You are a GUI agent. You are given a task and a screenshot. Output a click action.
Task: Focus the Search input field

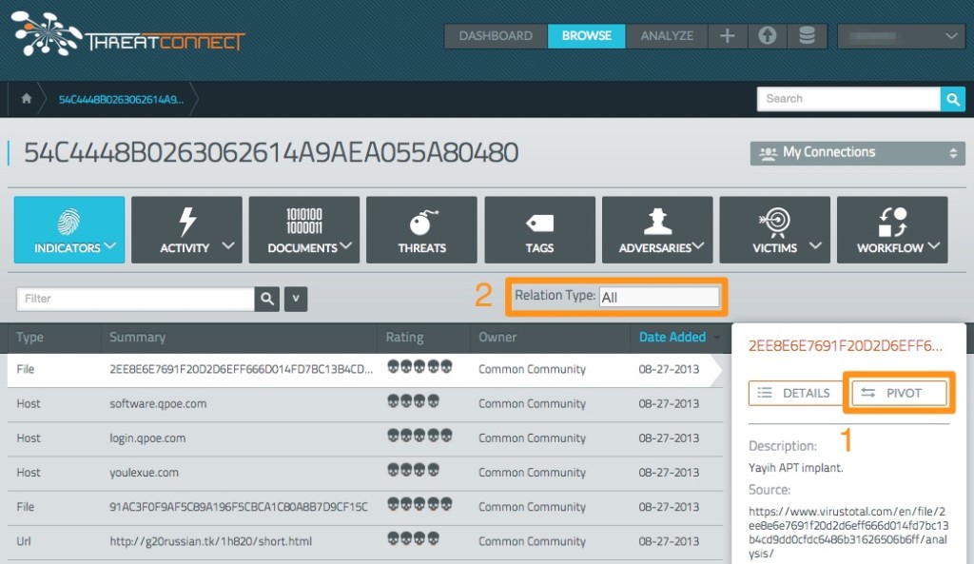847,99
